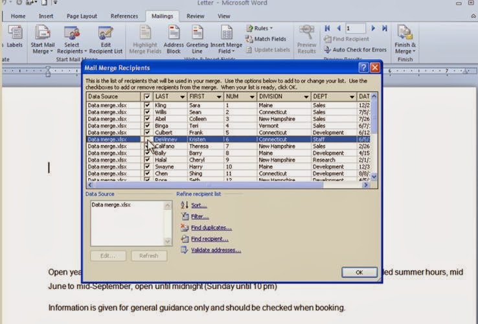Viewport: 478px width, 324px height.
Task: Open Finish & Merge menu
Action: click(x=405, y=40)
